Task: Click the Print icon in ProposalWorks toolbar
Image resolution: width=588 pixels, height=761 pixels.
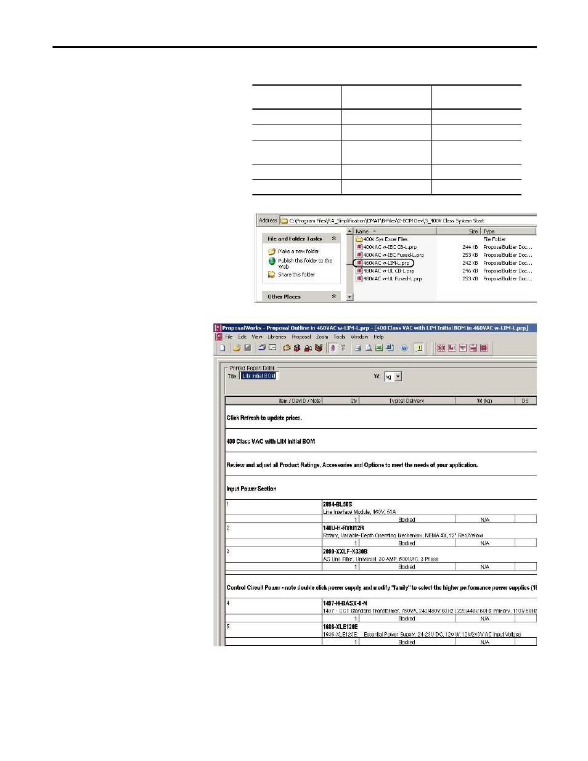Action: [357, 348]
